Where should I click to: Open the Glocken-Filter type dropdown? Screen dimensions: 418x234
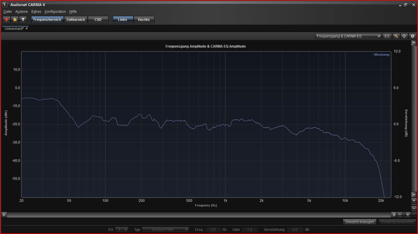point(165,230)
